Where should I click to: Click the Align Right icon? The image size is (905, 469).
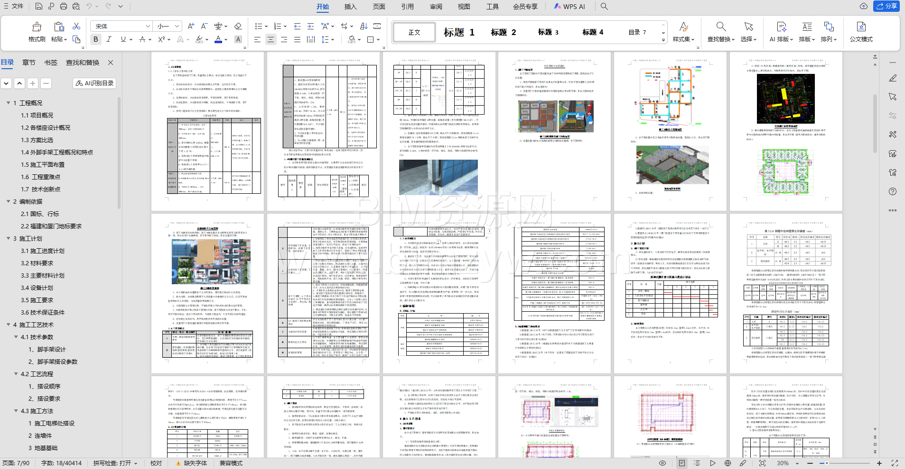click(284, 39)
